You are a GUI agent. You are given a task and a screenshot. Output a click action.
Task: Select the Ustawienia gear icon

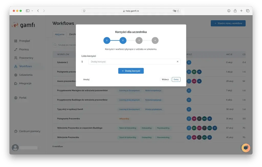[16, 75]
